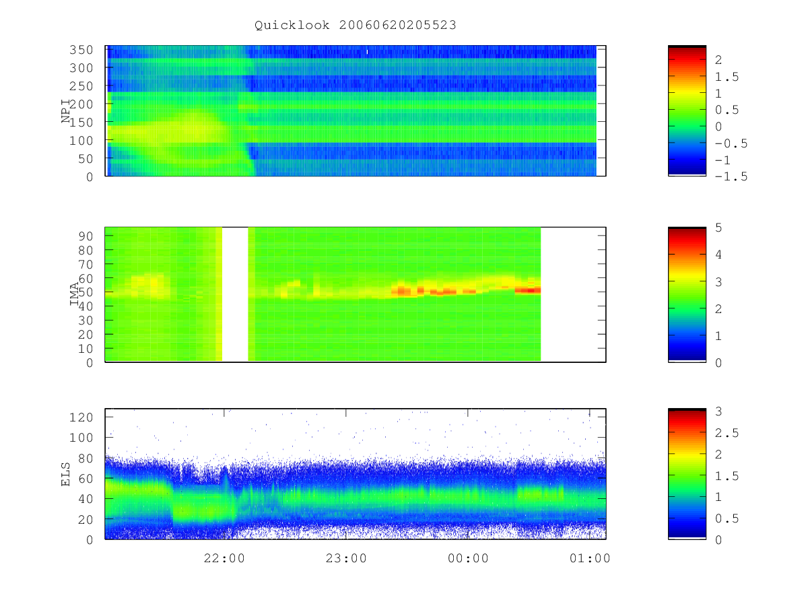The image size is (808, 606).
Task: Click the '22:00' time axis label
Action: coord(224,558)
